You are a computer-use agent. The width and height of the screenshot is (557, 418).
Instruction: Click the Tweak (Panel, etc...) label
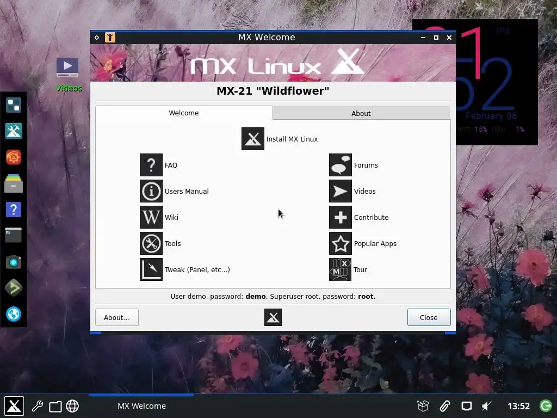click(197, 269)
